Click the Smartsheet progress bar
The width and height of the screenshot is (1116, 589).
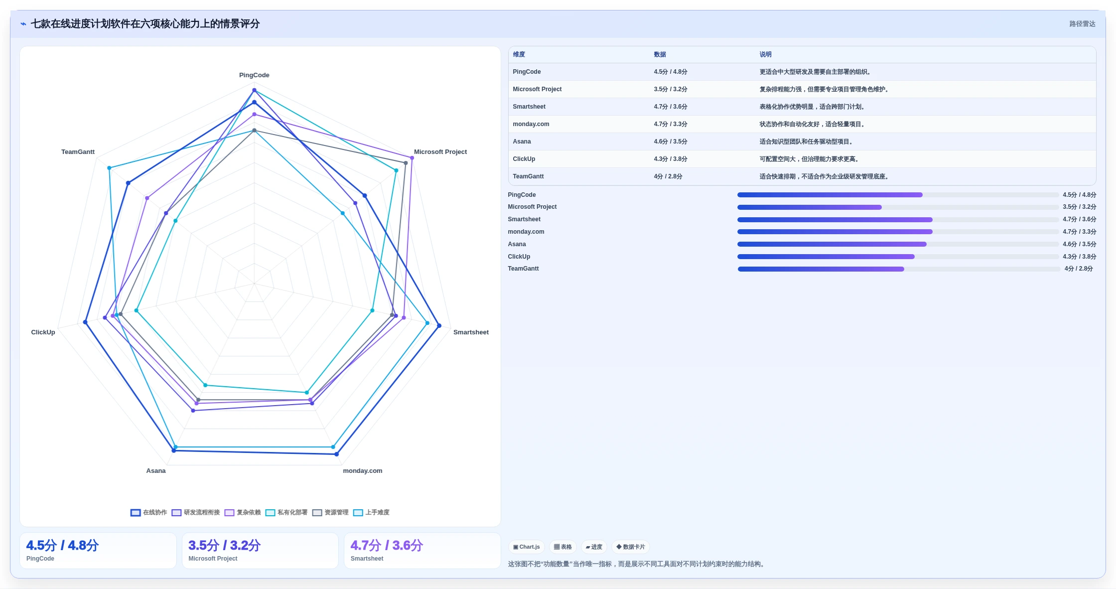898,219
